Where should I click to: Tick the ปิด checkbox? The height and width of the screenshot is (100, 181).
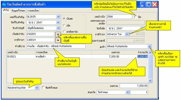[x=136, y=17]
